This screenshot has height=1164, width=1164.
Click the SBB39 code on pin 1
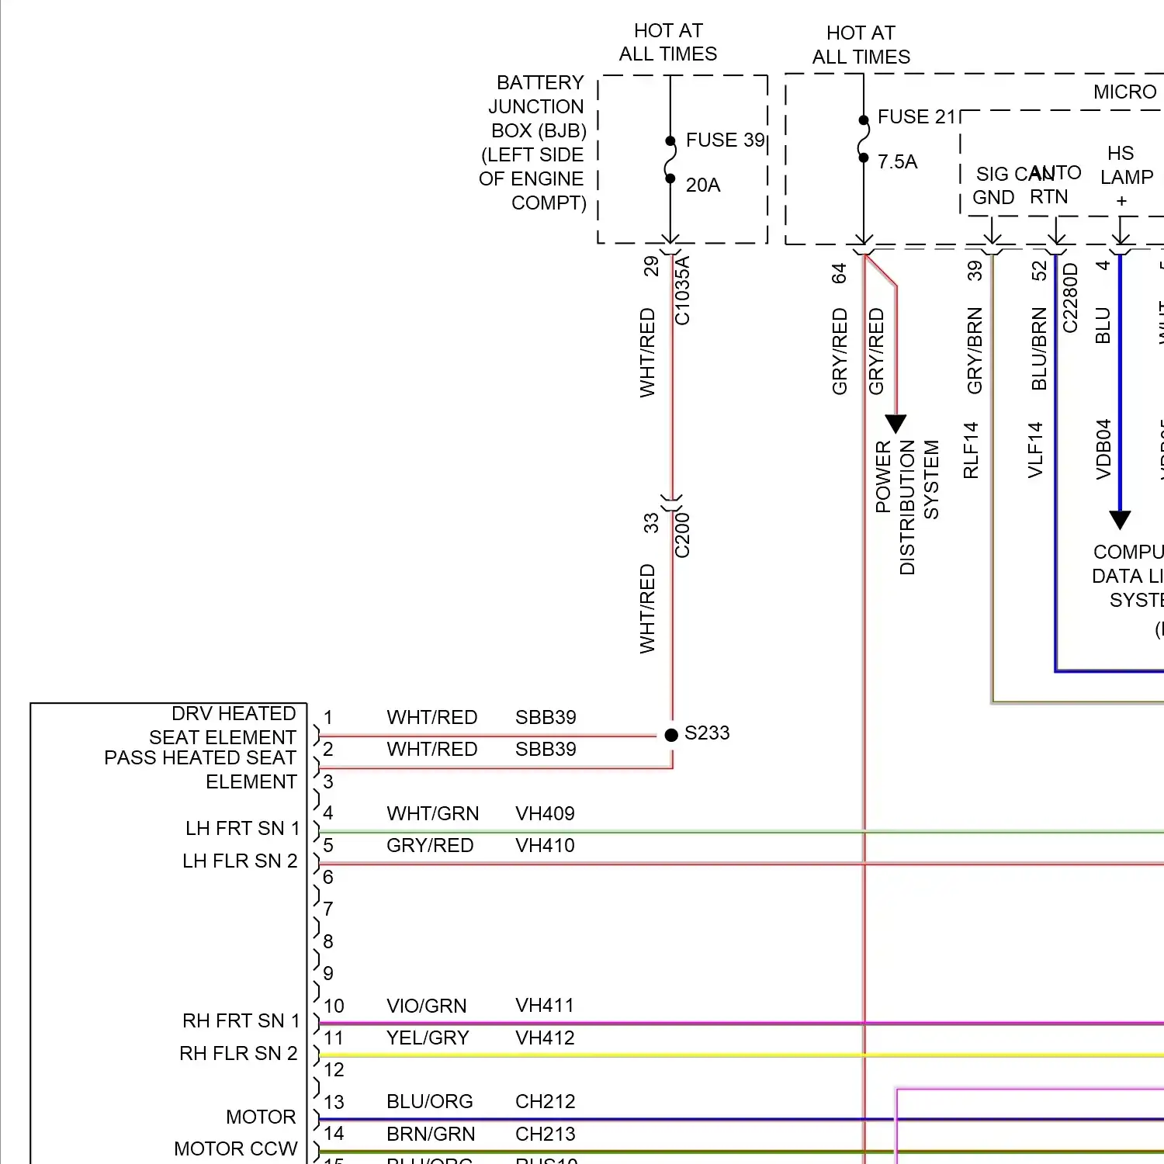click(546, 718)
